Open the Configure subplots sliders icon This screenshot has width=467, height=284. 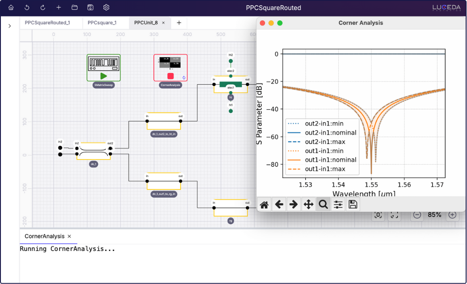pos(338,205)
